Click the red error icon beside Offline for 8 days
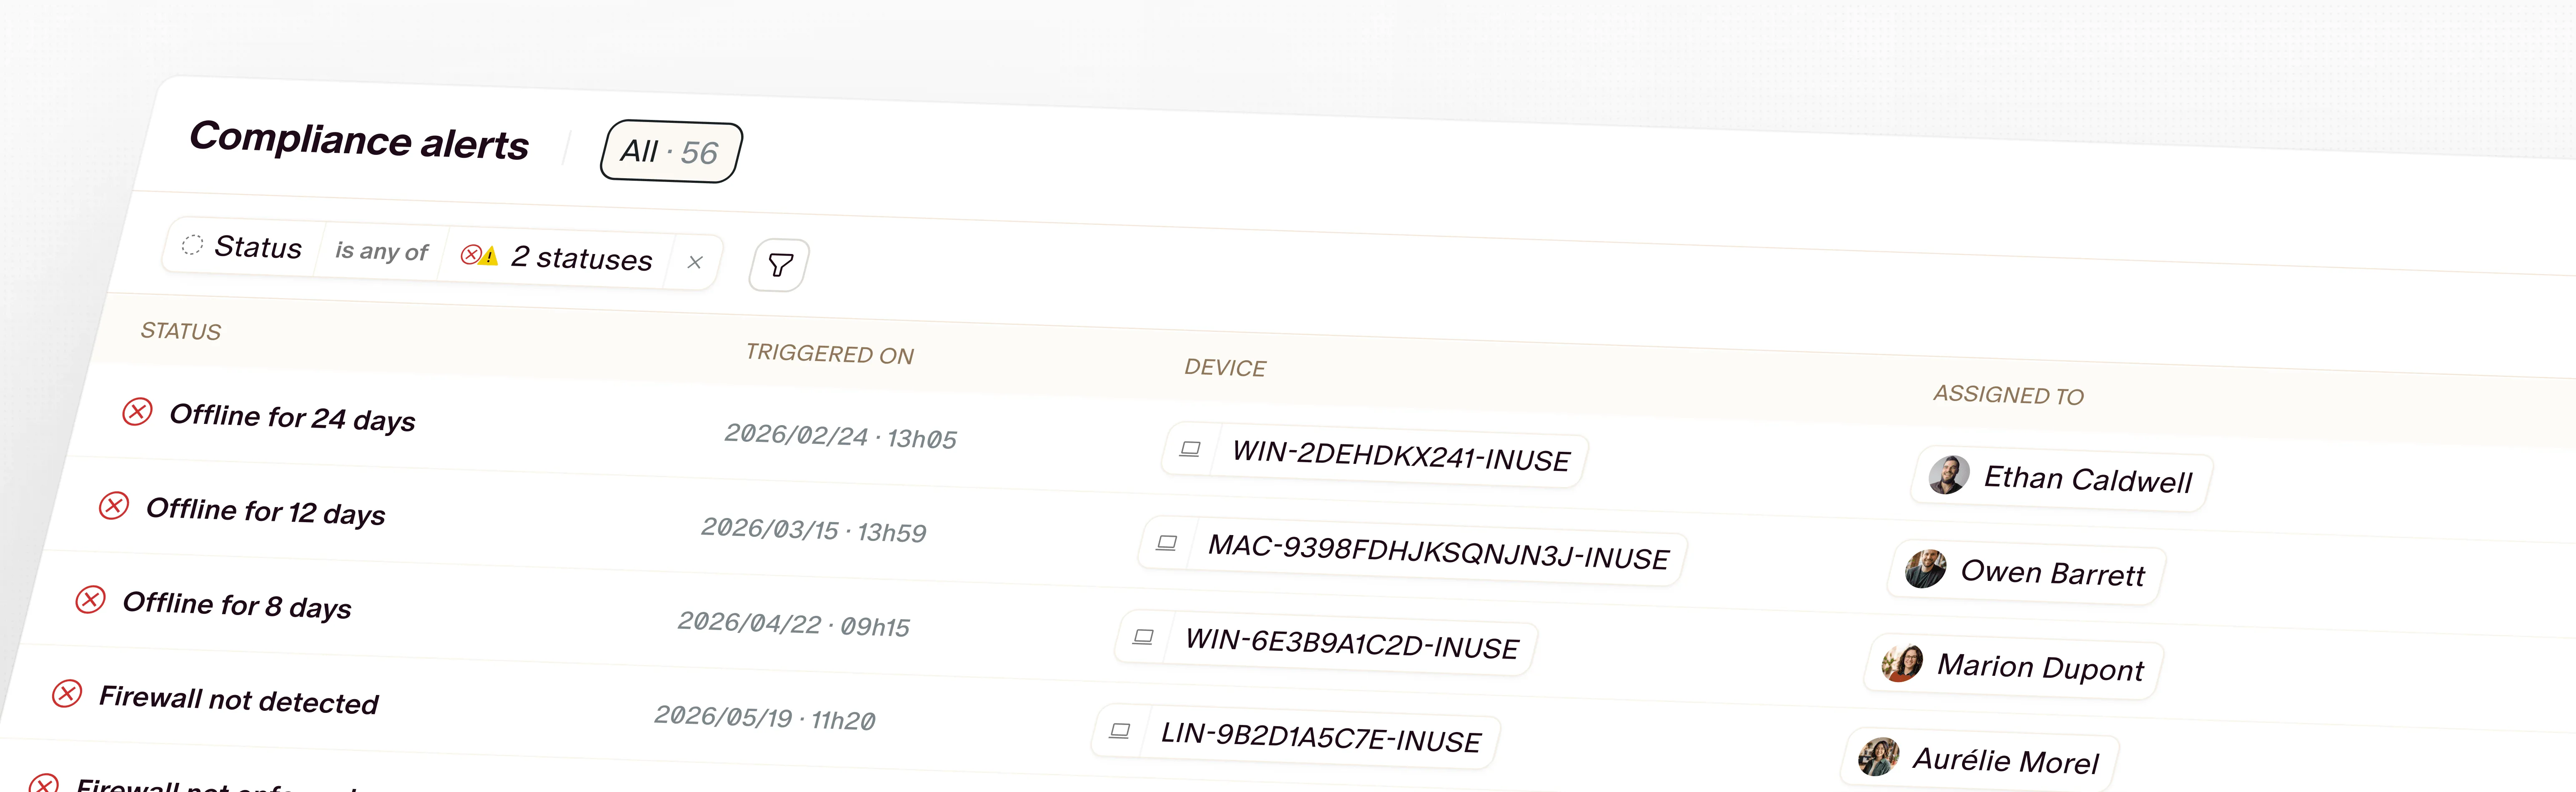This screenshot has width=2576, height=792. click(x=90, y=599)
